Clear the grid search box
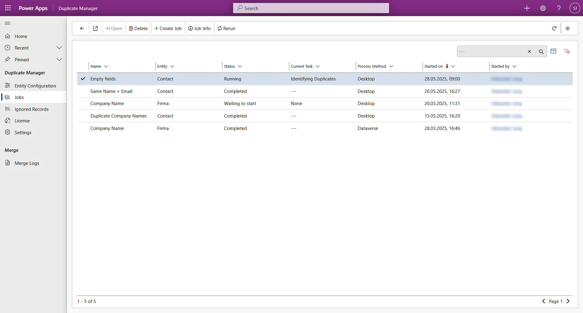Image resolution: width=583 pixels, height=313 pixels. (529, 52)
